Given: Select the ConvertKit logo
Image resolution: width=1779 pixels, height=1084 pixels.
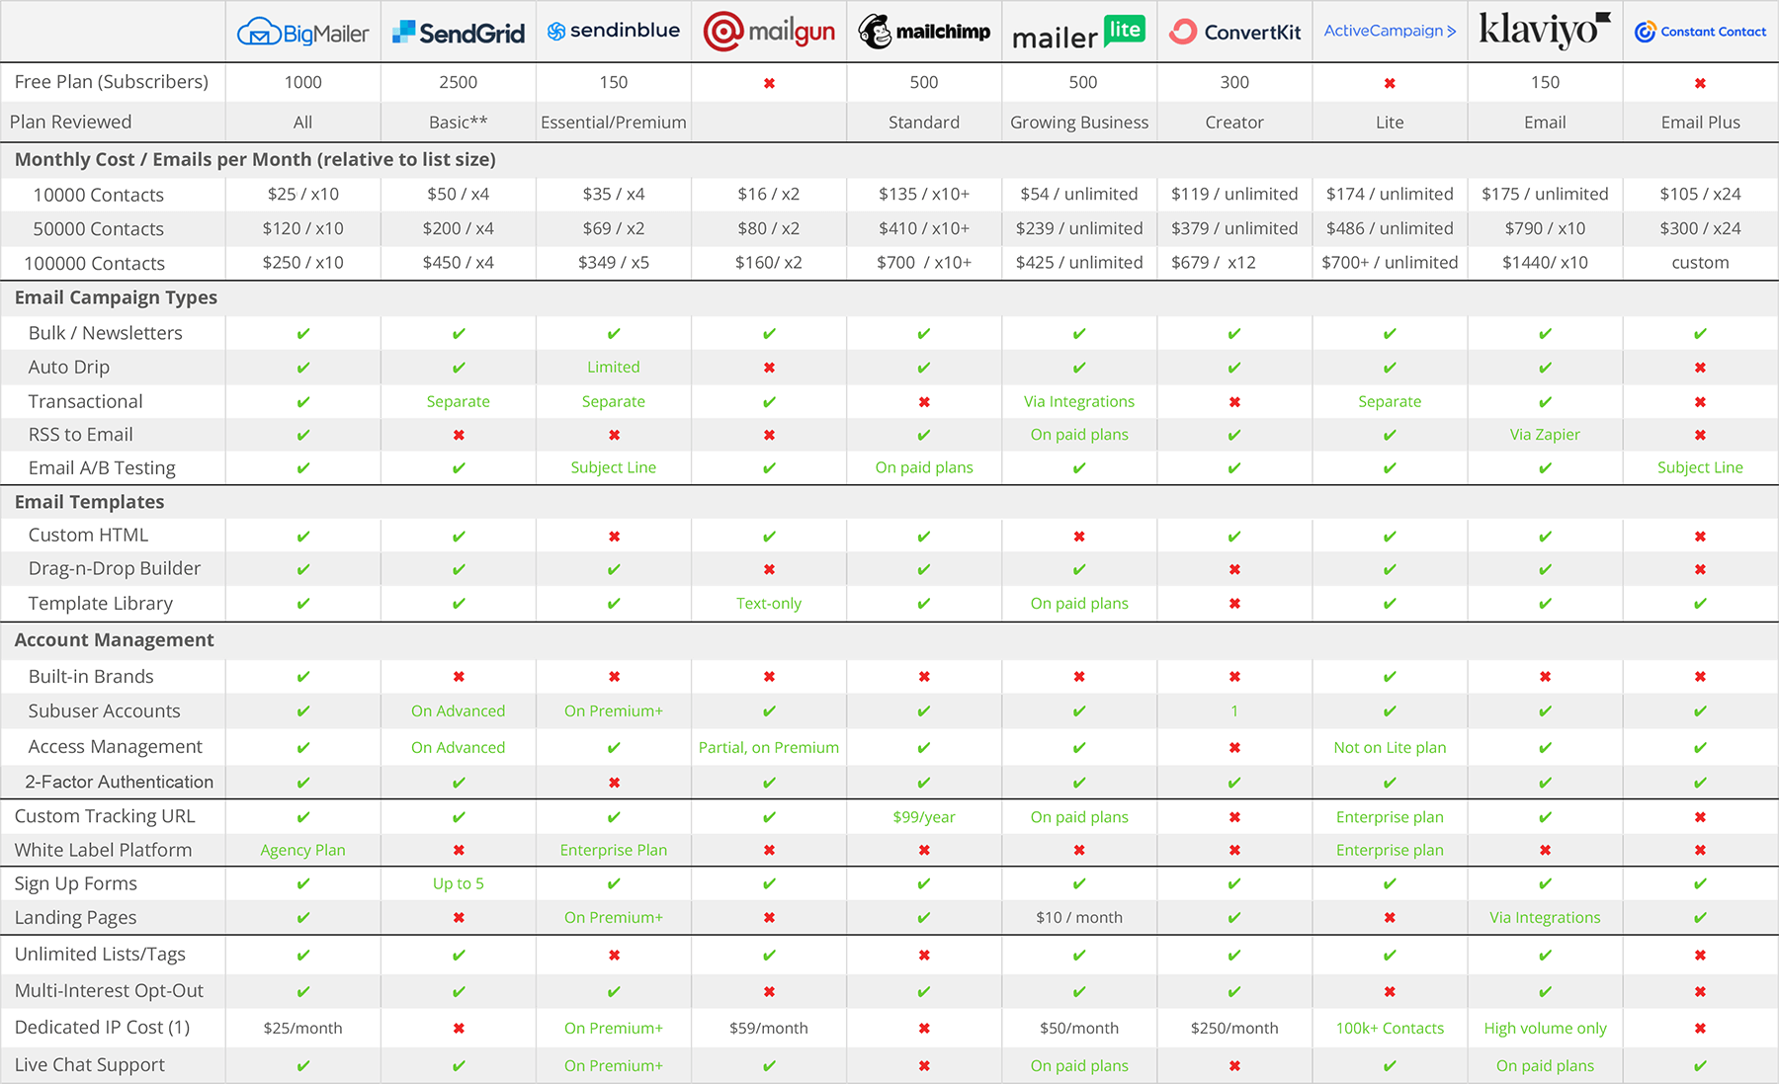Looking at the screenshot, I should click(x=1233, y=32).
